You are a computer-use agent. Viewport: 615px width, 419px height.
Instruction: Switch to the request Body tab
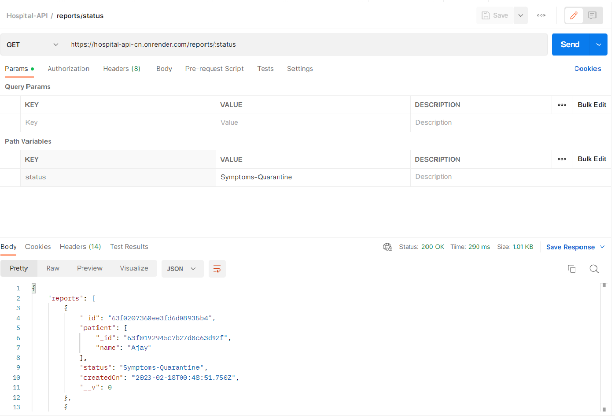click(164, 69)
